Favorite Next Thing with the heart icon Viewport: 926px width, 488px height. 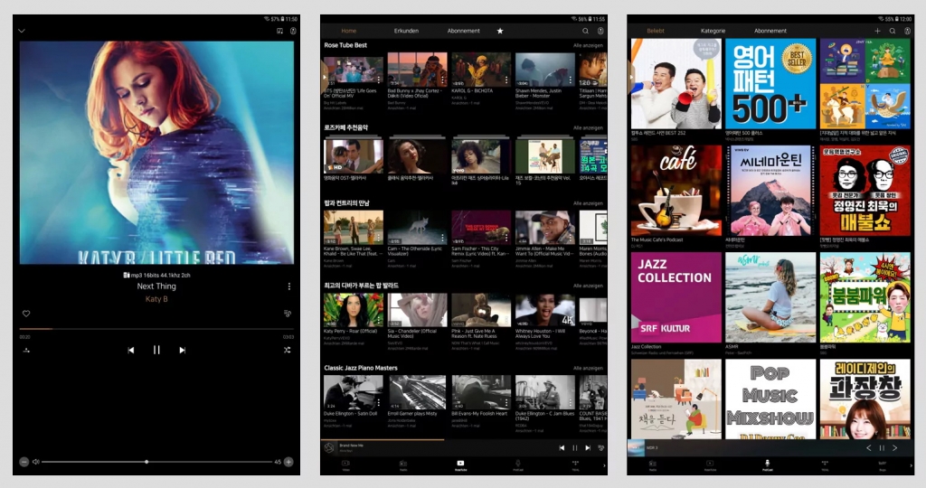pos(26,314)
